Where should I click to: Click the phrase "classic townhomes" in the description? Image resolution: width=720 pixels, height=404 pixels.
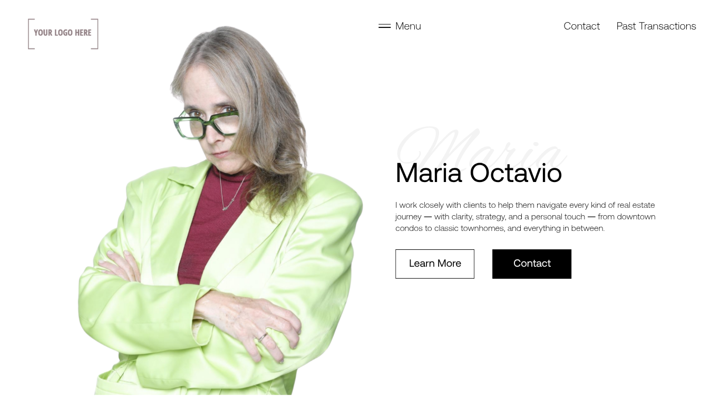click(x=470, y=228)
